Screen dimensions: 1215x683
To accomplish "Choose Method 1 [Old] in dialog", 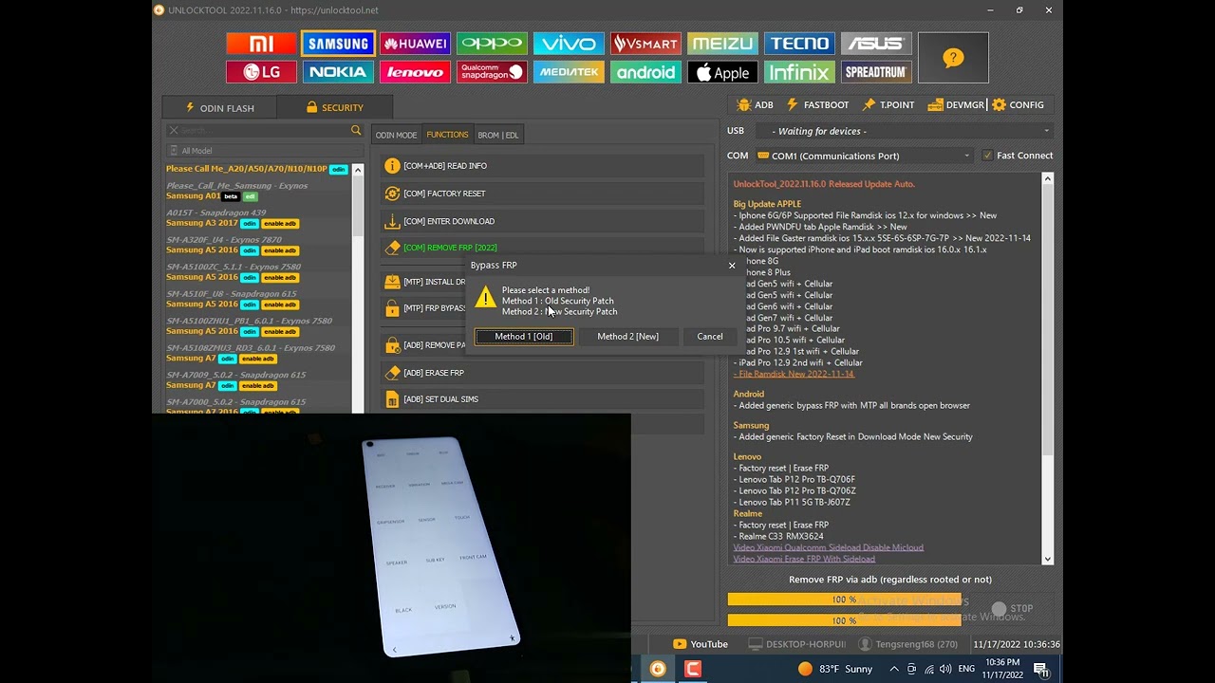I will pyautogui.click(x=524, y=337).
